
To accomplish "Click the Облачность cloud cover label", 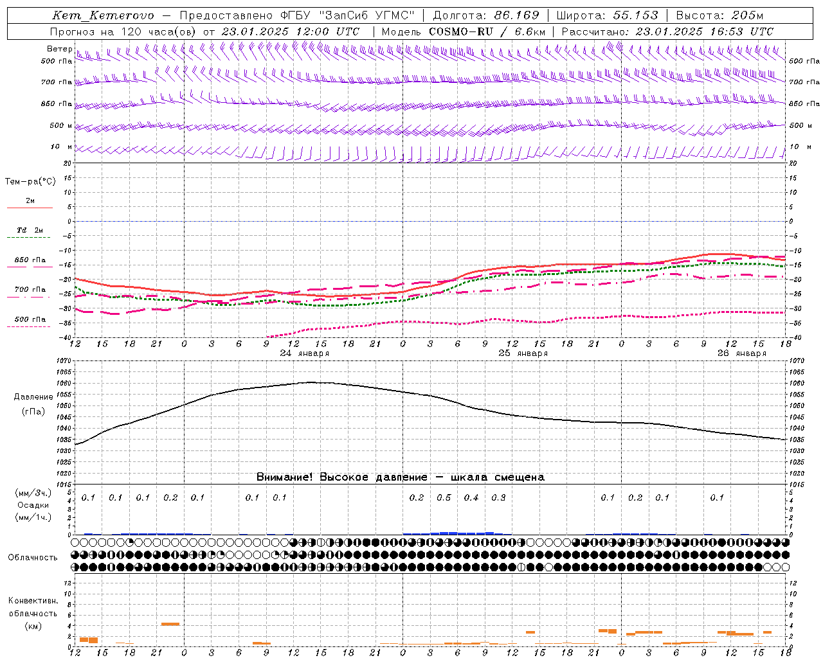I will 33,558.
